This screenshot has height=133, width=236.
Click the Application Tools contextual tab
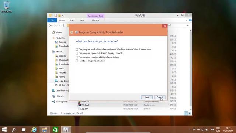point(96,16)
